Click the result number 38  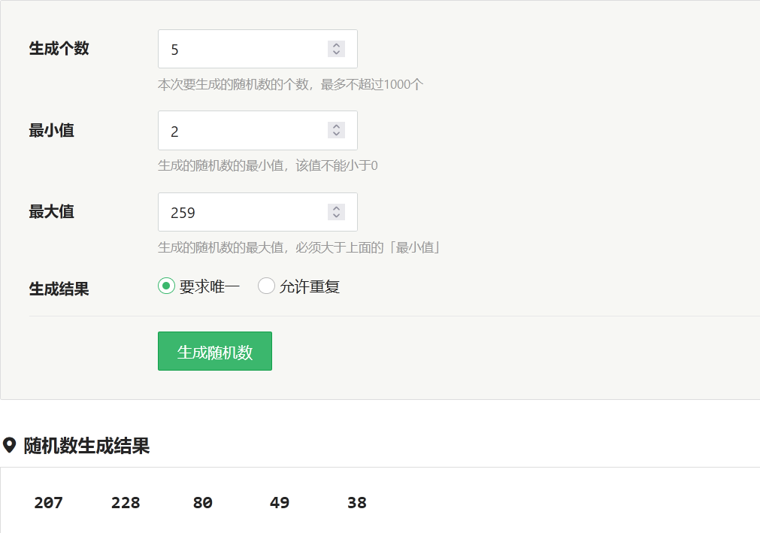pyautogui.click(x=357, y=502)
